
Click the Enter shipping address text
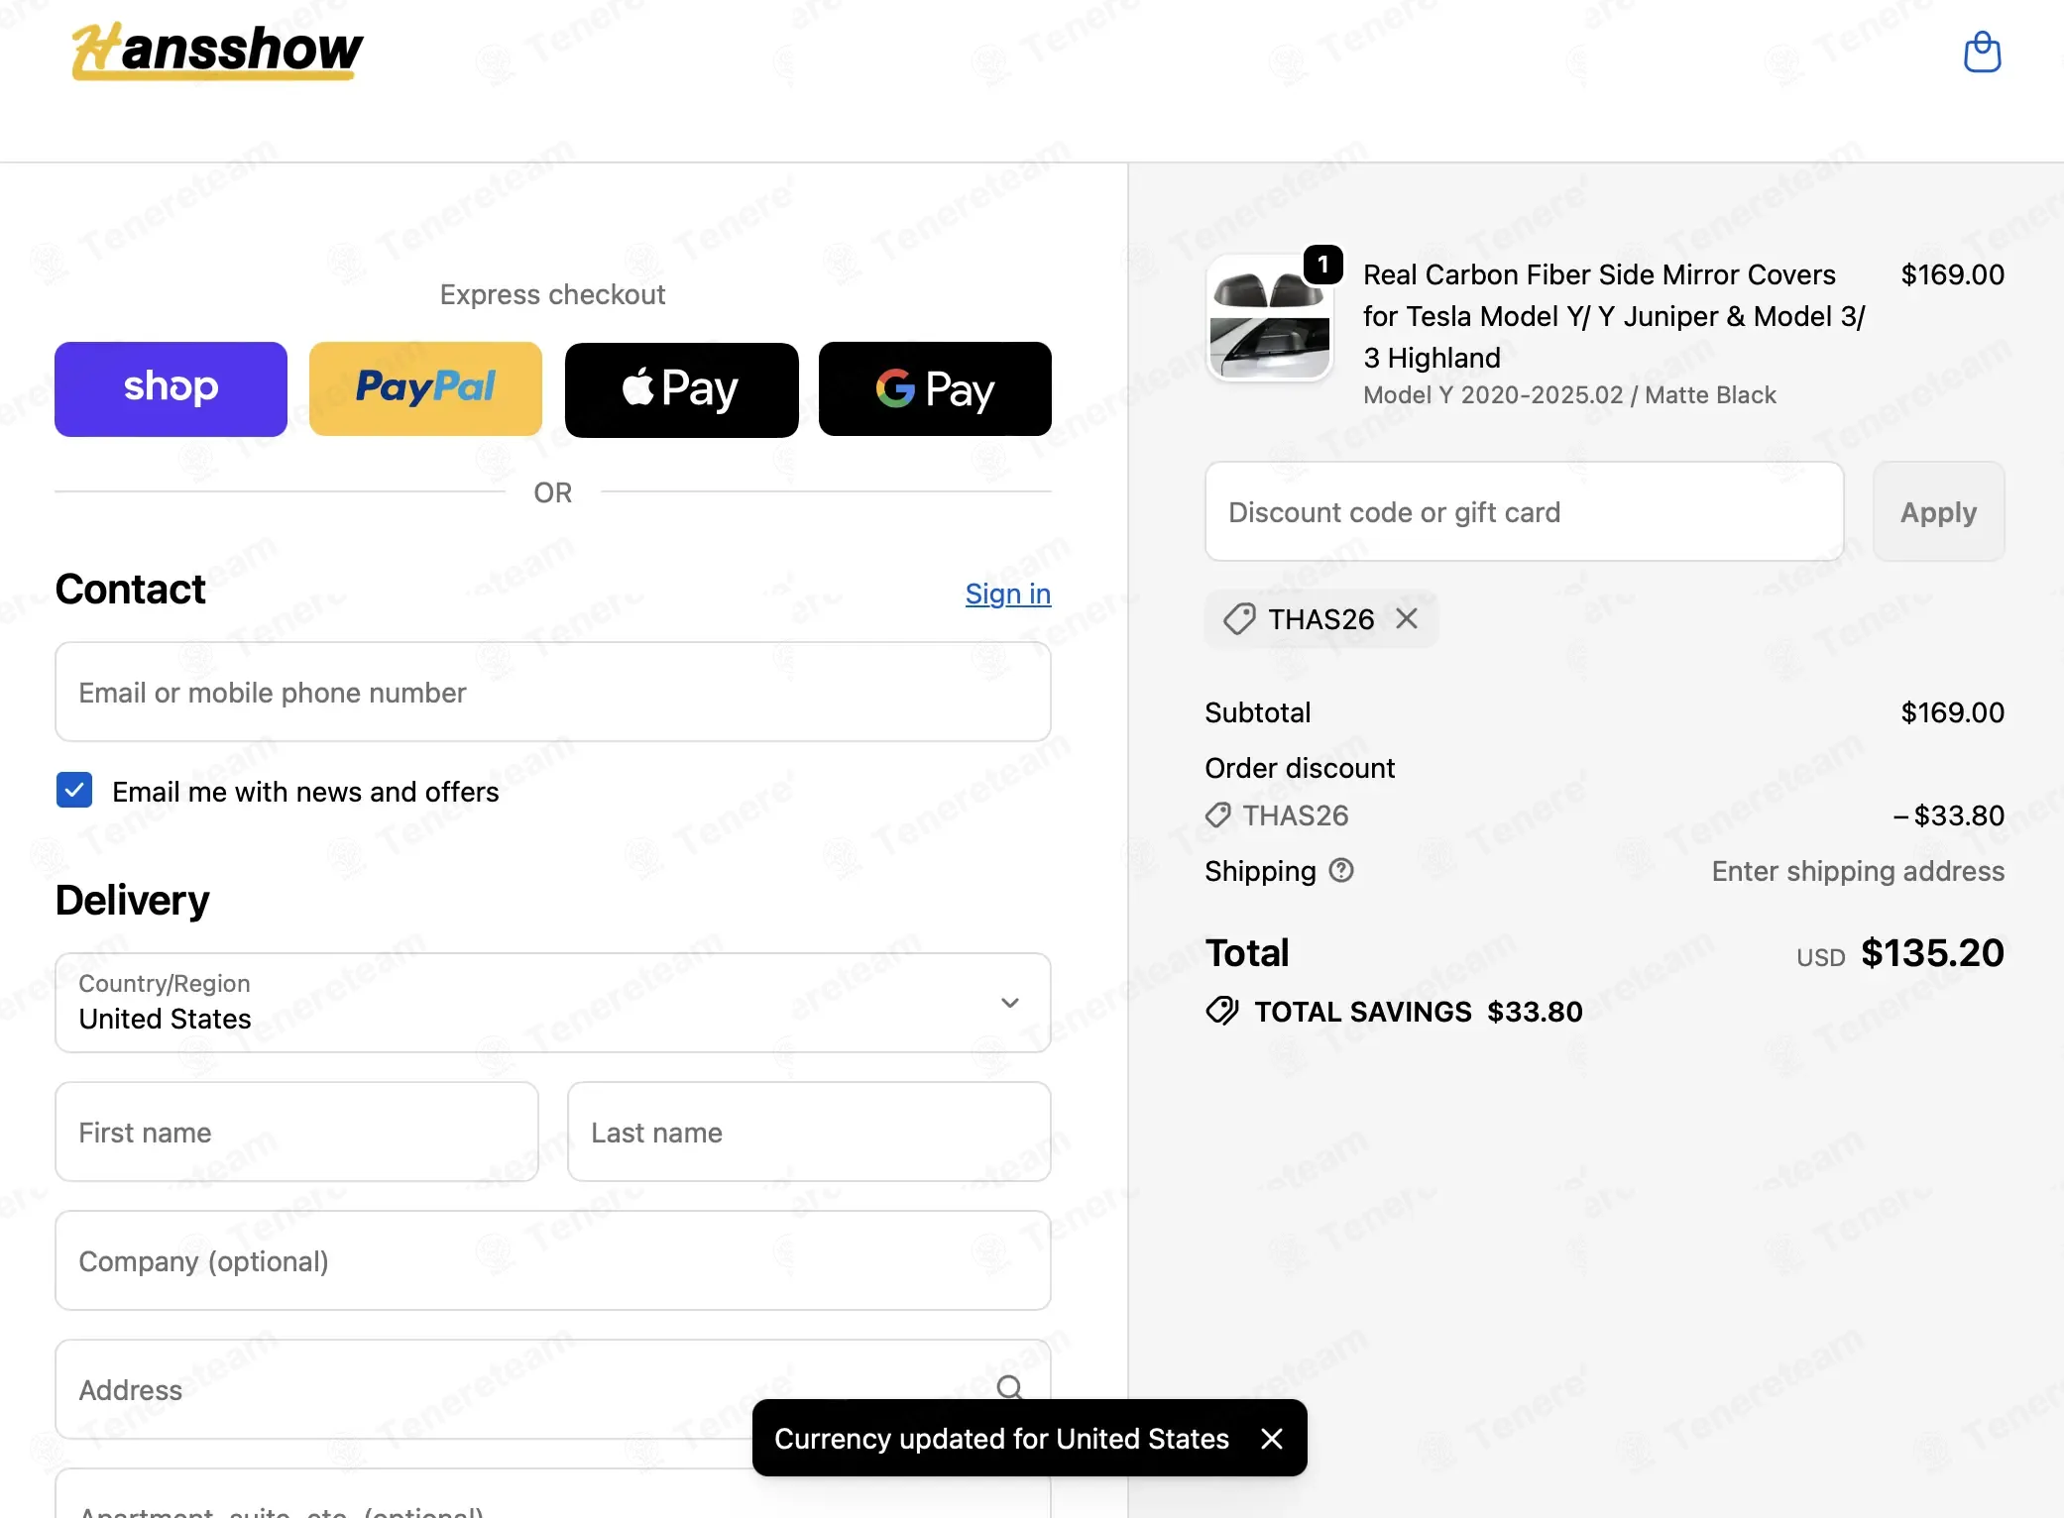1858,870
